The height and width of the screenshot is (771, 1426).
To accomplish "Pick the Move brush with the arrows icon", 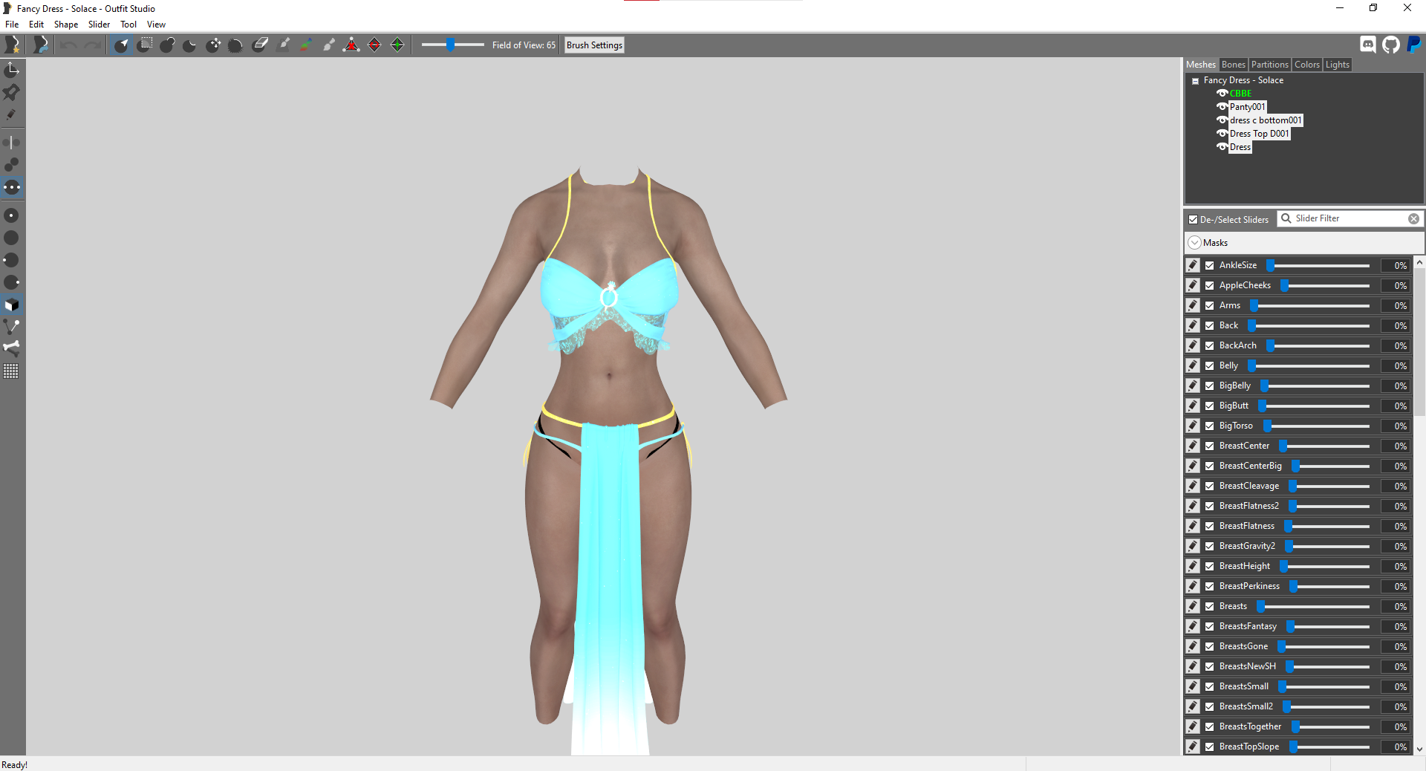I will [x=213, y=45].
